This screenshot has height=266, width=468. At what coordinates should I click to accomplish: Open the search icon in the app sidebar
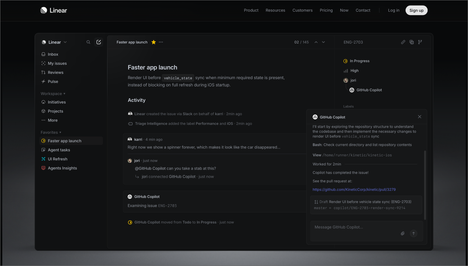88,42
